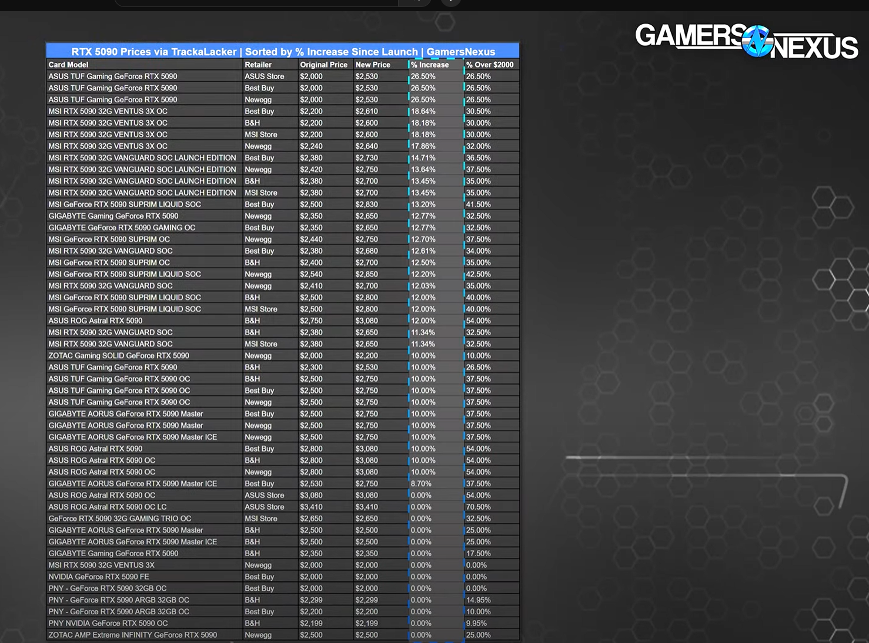
Task: Click 'ZOTAC Gaming SOLID GeForce RTX 5090' card name
Action: (x=119, y=356)
